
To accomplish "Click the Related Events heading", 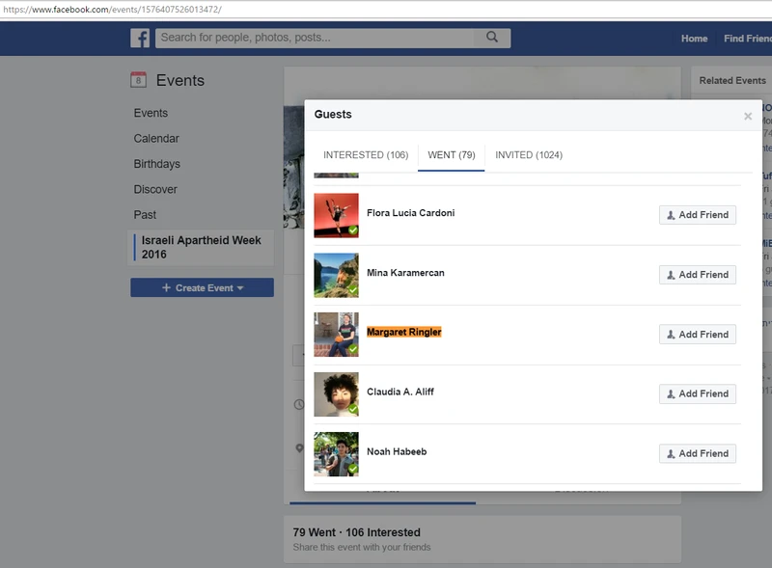I will click(732, 81).
